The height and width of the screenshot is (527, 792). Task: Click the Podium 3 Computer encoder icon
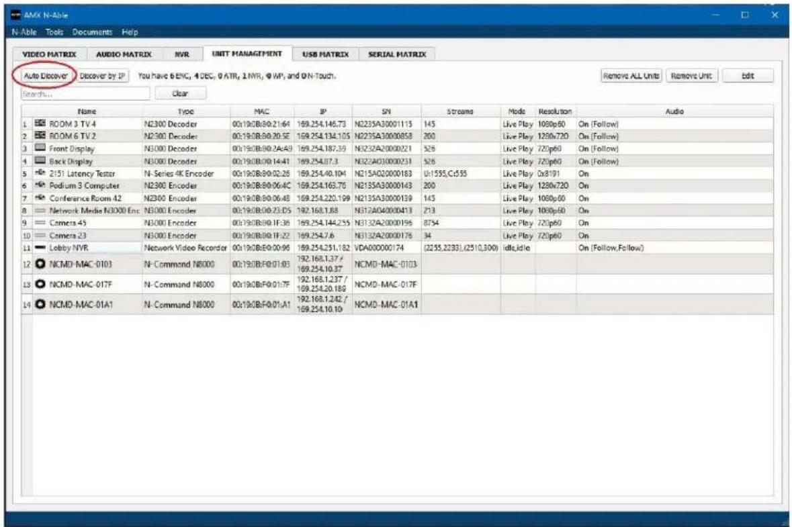(40, 185)
